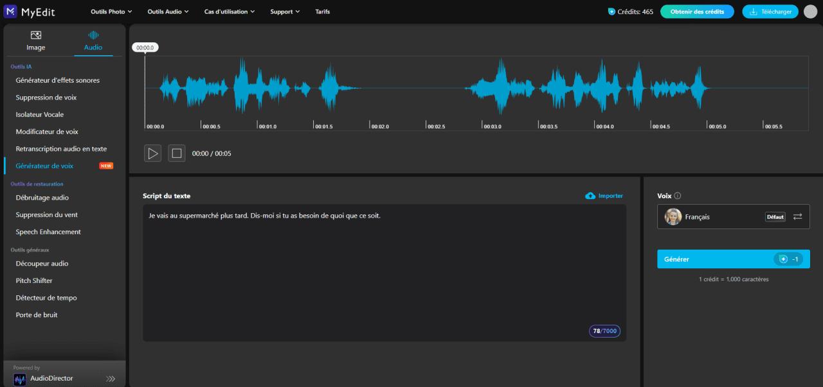Open the Outils Audio menu
The height and width of the screenshot is (387, 823).
tap(168, 12)
